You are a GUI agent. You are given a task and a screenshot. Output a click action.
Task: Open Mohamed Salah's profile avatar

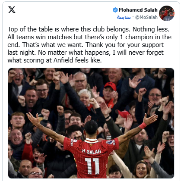click(x=167, y=13)
